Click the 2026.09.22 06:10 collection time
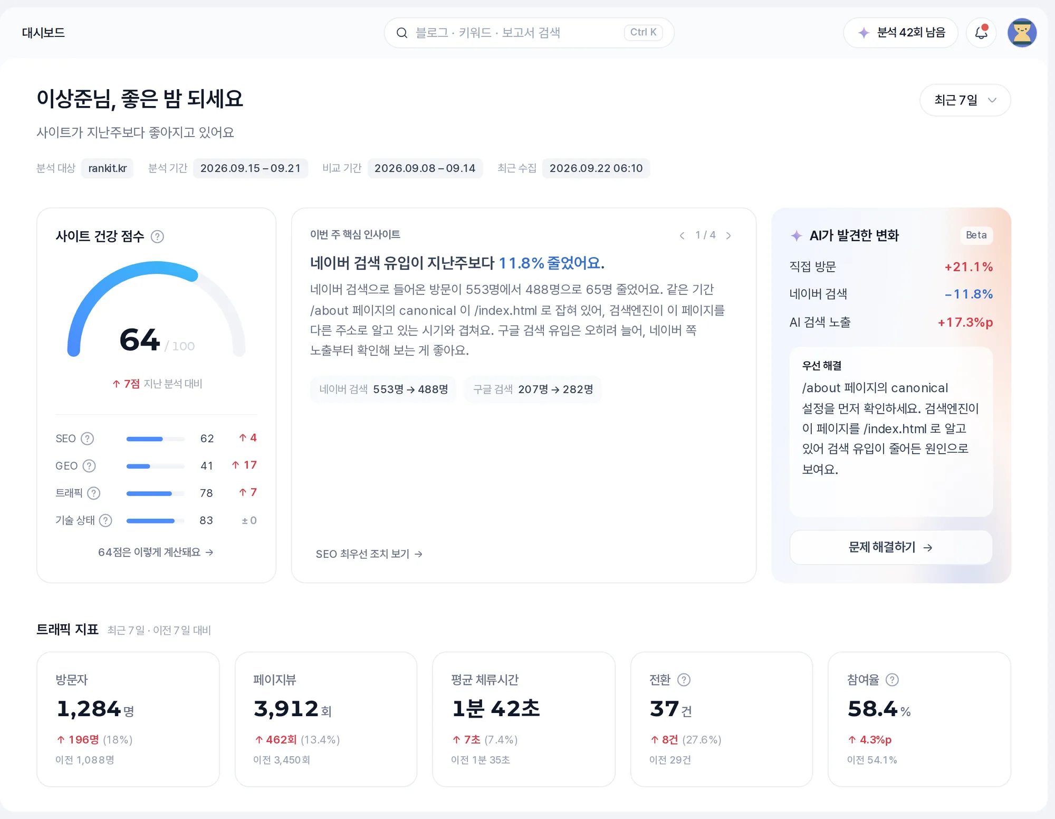Screen dimensions: 1055x819 click(x=596, y=168)
